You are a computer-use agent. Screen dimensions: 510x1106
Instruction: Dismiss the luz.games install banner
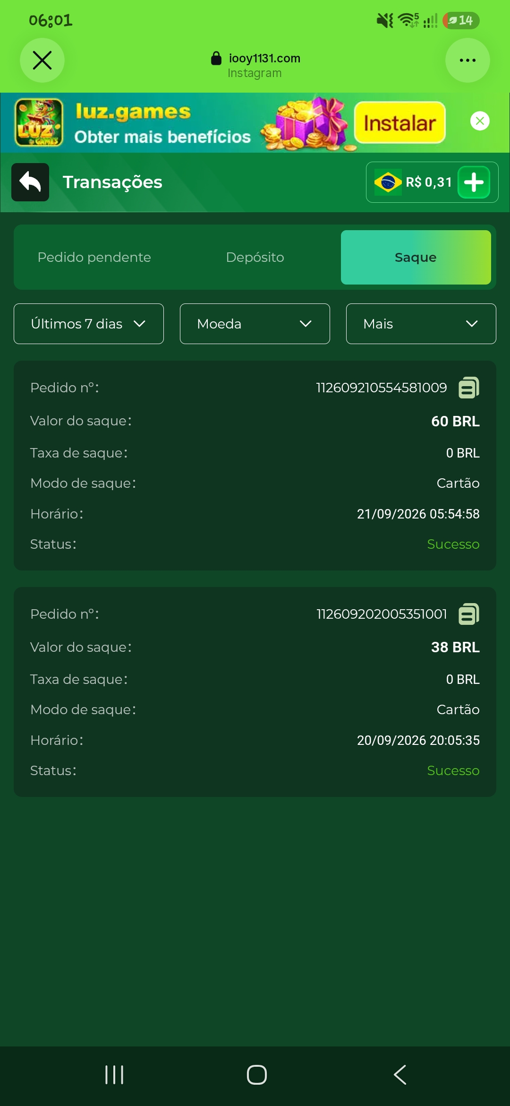click(x=480, y=121)
